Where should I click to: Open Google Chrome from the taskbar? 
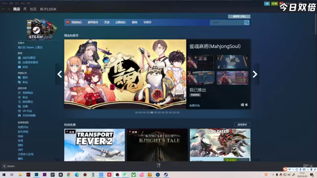[69, 175]
